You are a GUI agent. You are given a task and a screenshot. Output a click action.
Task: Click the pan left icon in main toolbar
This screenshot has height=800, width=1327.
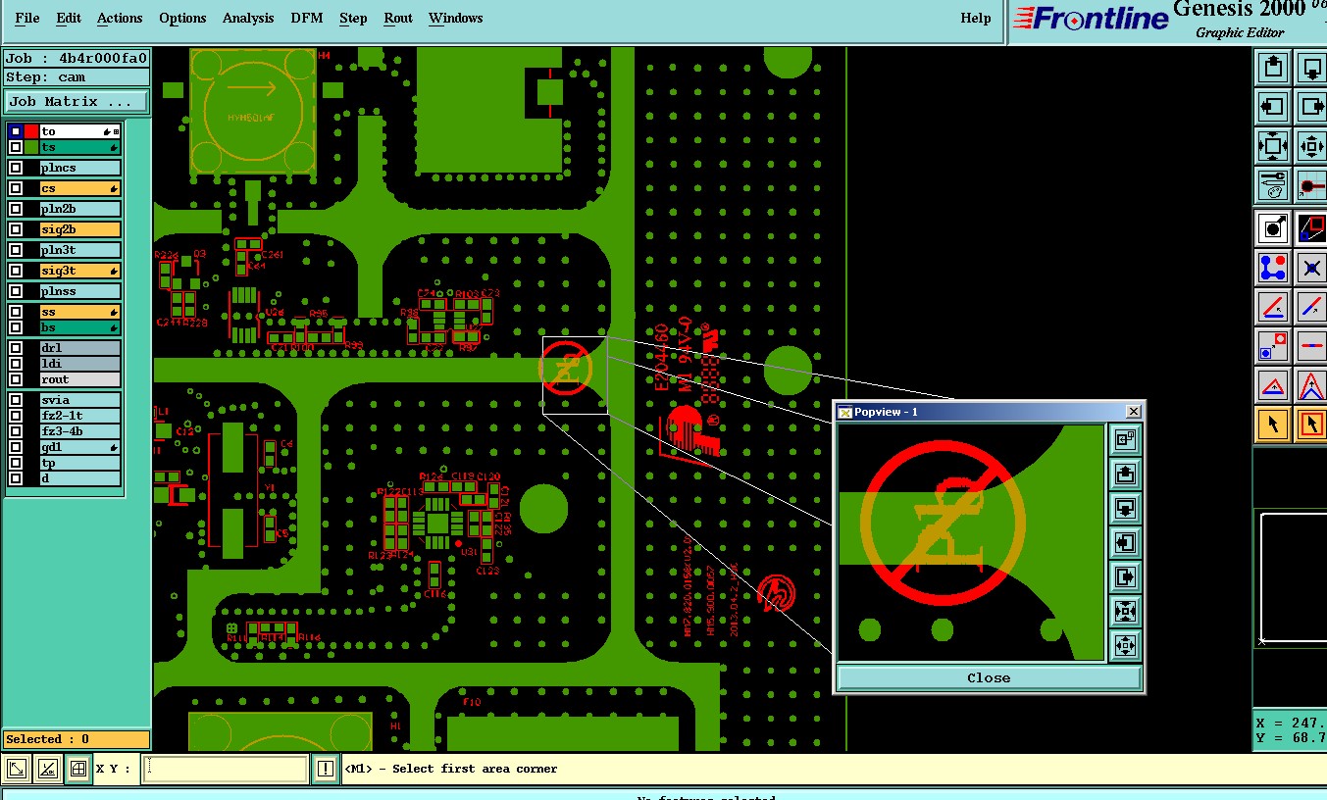(x=1273, y=106)
